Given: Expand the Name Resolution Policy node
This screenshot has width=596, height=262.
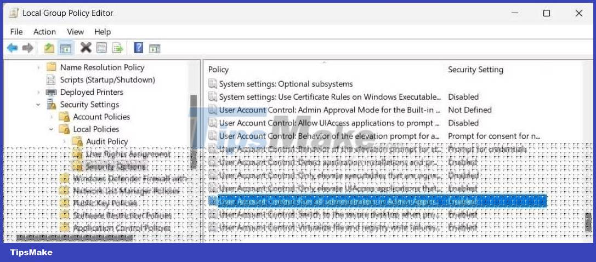Looking at the screenshot, I should (x=38, y=67).
